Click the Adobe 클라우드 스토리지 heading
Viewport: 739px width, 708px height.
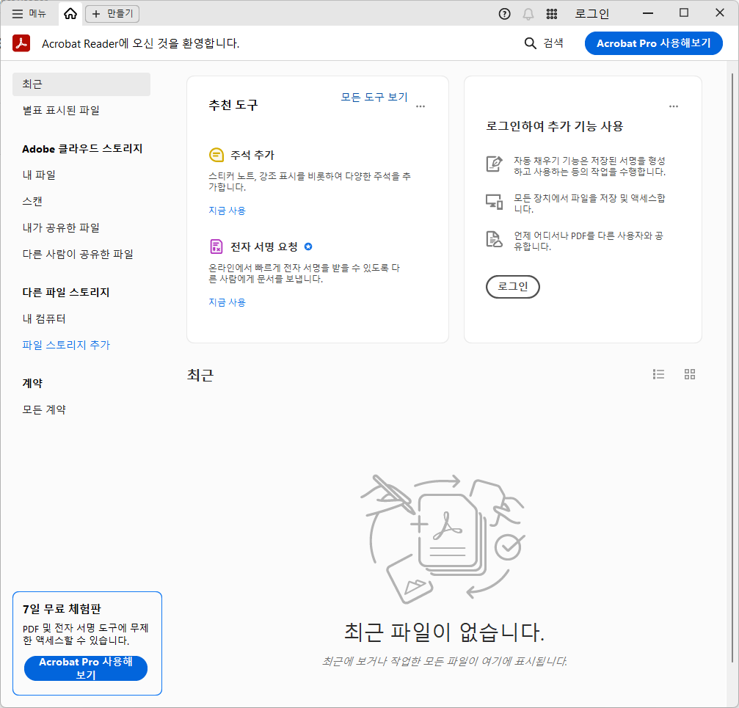pos(82,149)
